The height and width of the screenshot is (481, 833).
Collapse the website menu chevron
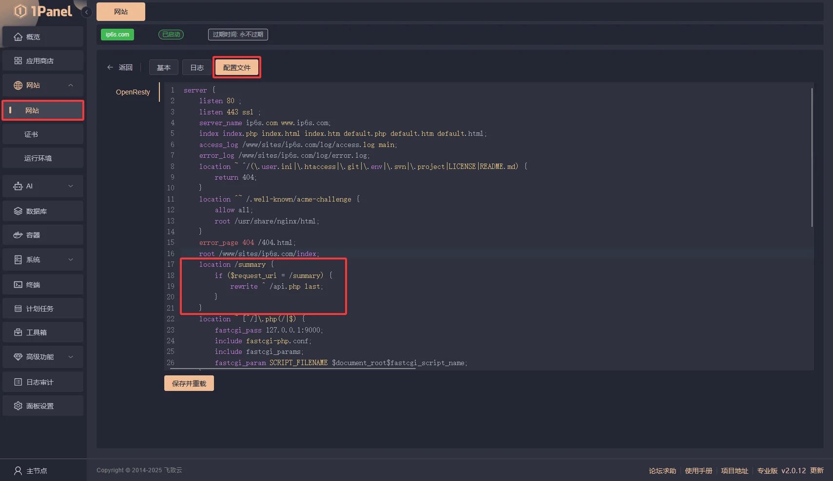click(71, 85)
